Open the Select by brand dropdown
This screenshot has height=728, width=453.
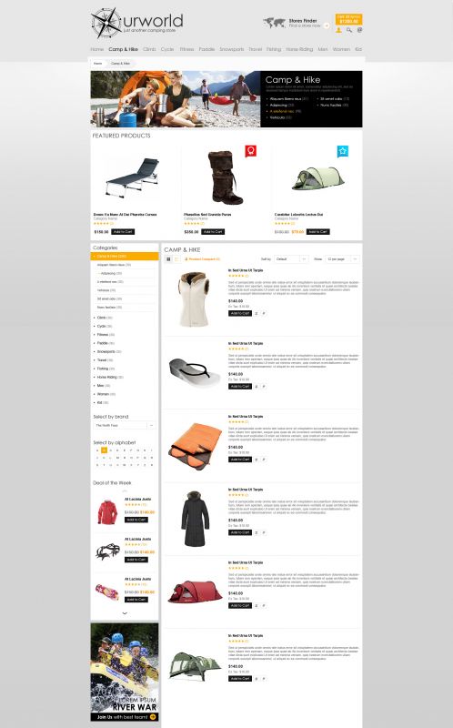click(125, 425)
